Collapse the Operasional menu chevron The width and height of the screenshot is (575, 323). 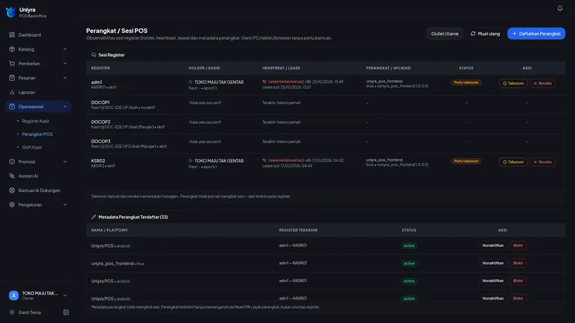65,106
